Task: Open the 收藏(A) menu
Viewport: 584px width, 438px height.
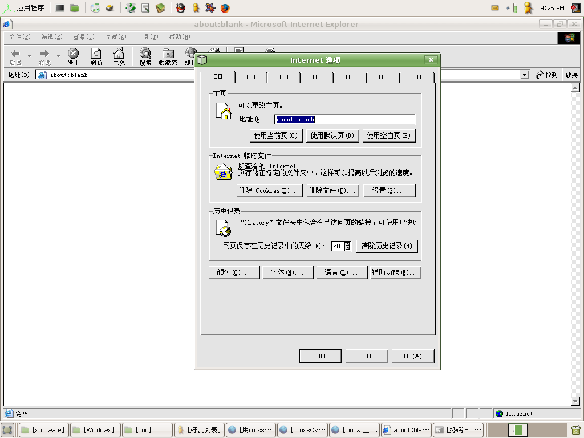Action: click(x=115, y=36)
